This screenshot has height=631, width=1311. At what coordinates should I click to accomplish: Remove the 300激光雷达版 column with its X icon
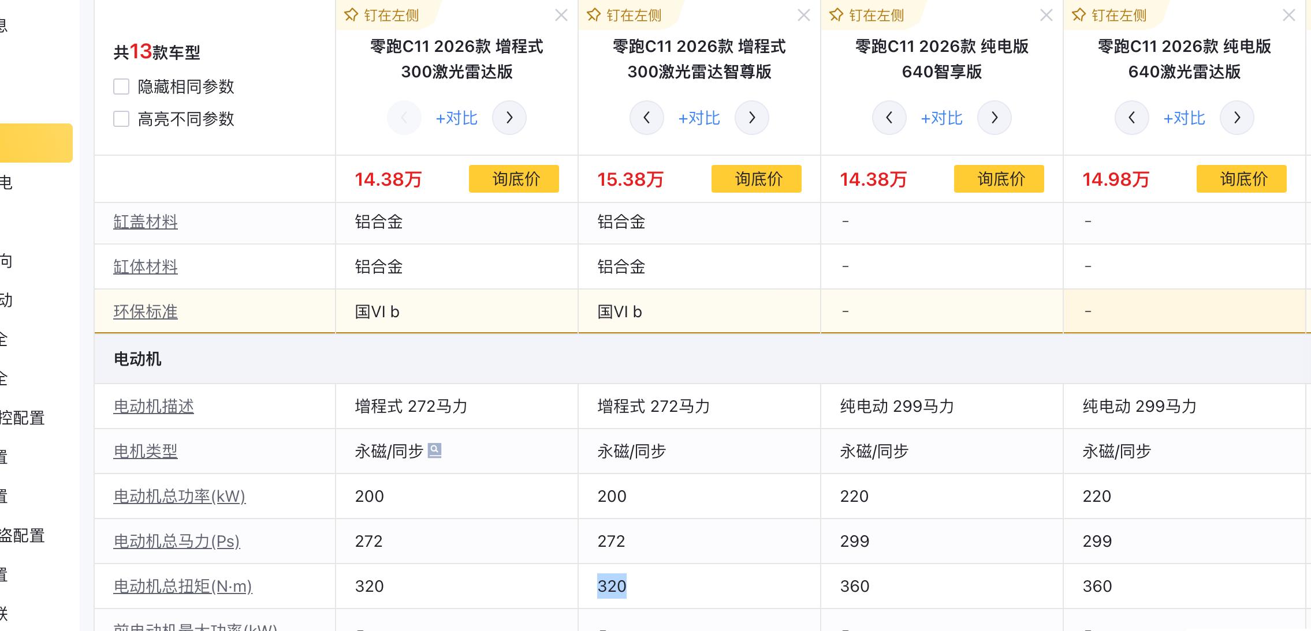tap(561, 16)
